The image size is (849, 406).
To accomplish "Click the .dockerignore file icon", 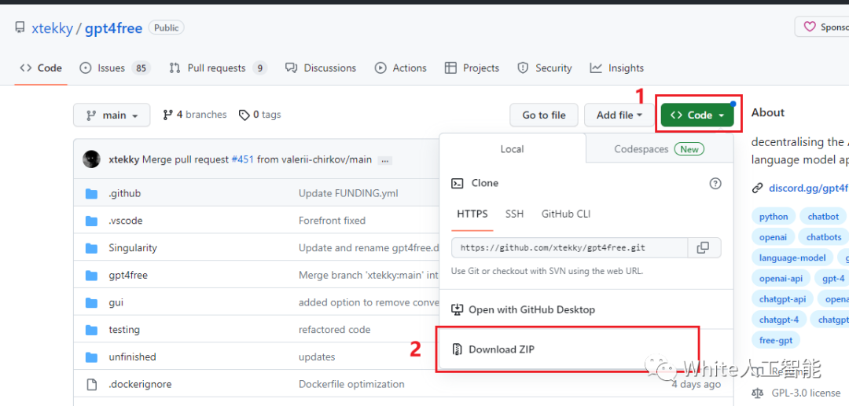I will coord(91,384).
